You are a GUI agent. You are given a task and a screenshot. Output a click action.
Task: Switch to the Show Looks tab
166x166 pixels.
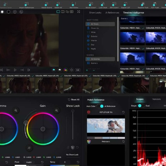click(95, 13)
